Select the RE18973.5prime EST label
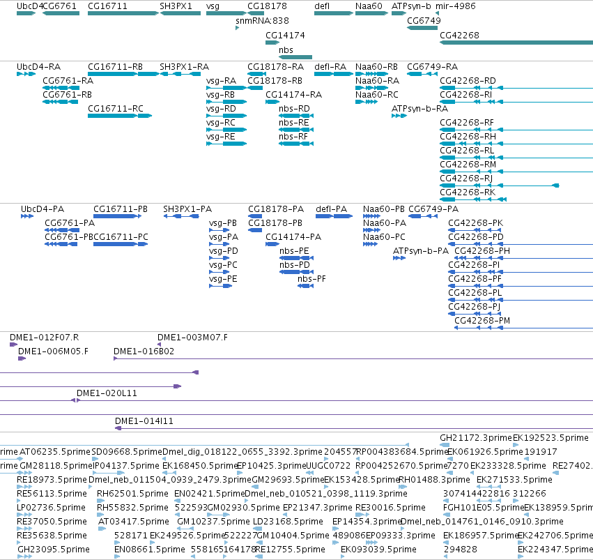 52,480
